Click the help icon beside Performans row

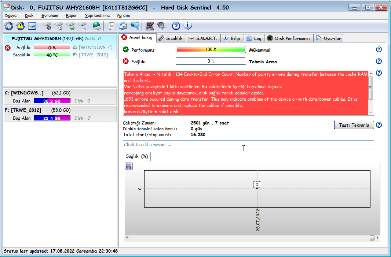pos(379,49)
